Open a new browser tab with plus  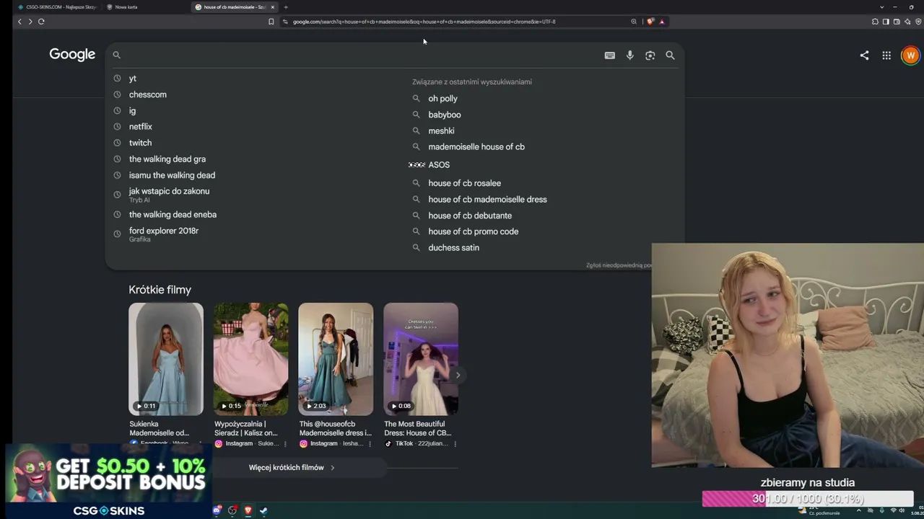pos(286,7)
